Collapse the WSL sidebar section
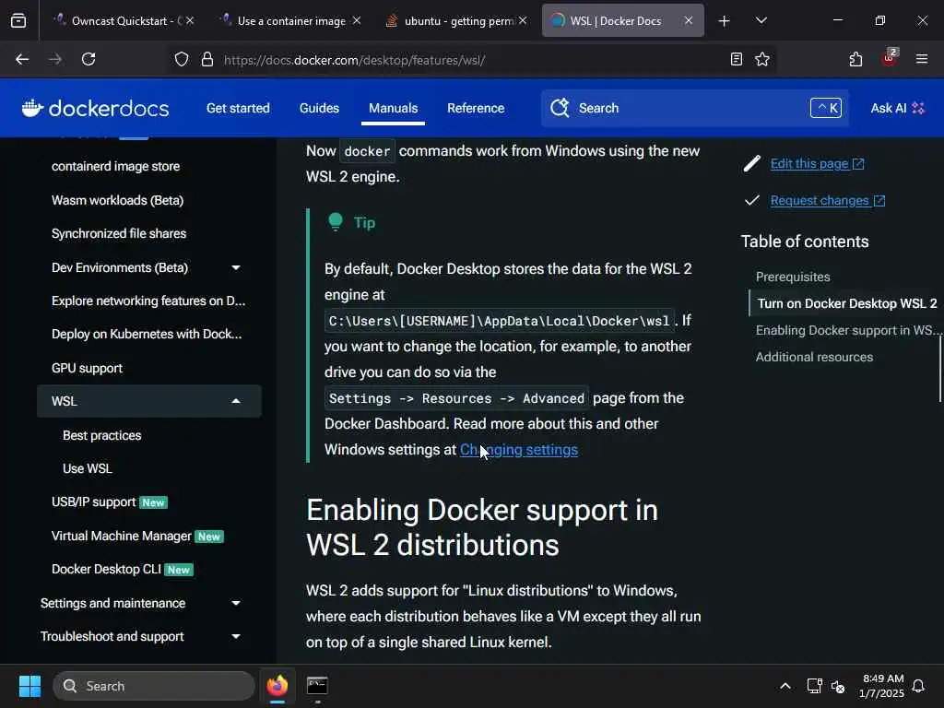The width and height of the screenshot is (944, 708). [236, 401]
